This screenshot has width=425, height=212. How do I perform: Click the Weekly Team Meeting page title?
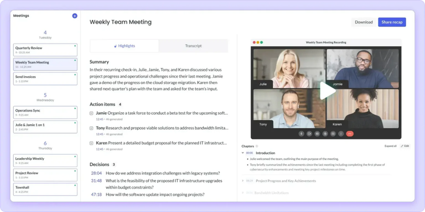click(x=121, y=22)
